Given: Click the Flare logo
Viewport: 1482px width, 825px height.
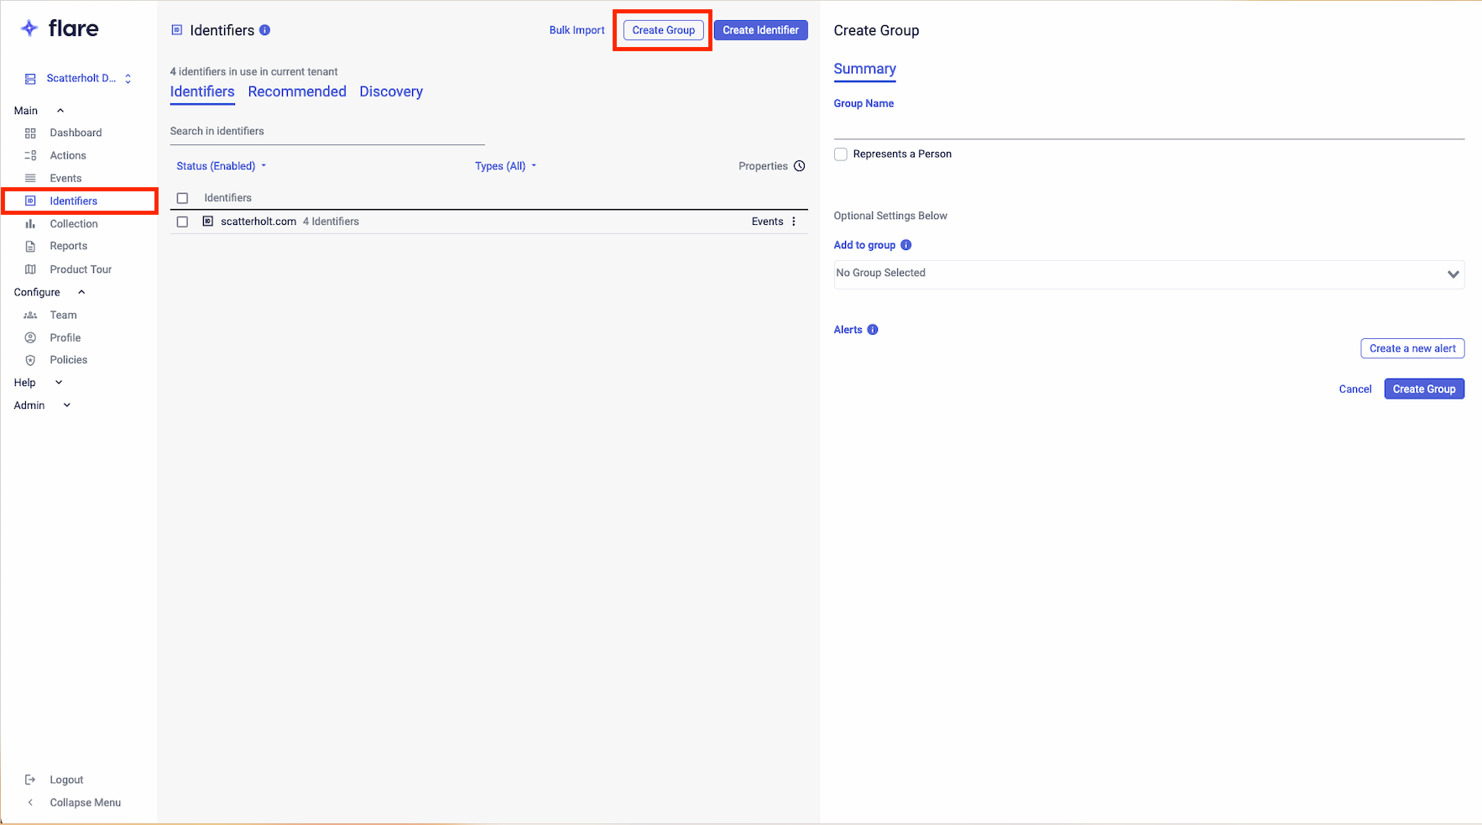Looking at the screenshot, I should (x=59, y=29).
